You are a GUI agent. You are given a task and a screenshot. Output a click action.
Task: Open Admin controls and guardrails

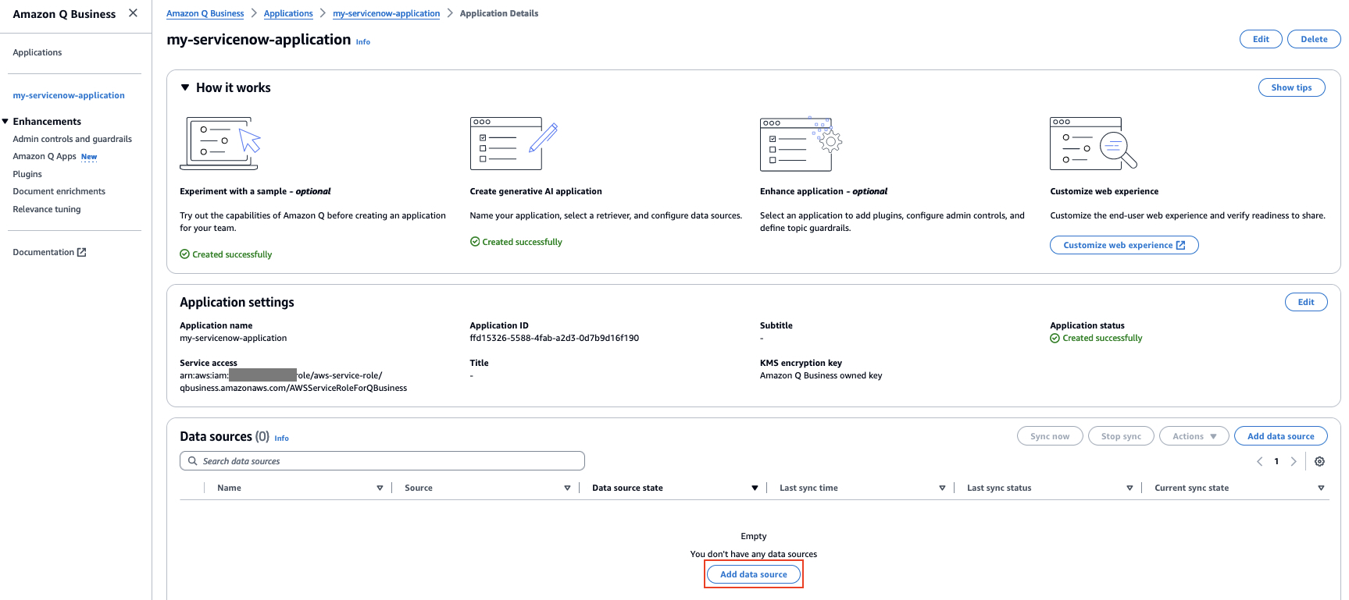click(x=73, y=139)
